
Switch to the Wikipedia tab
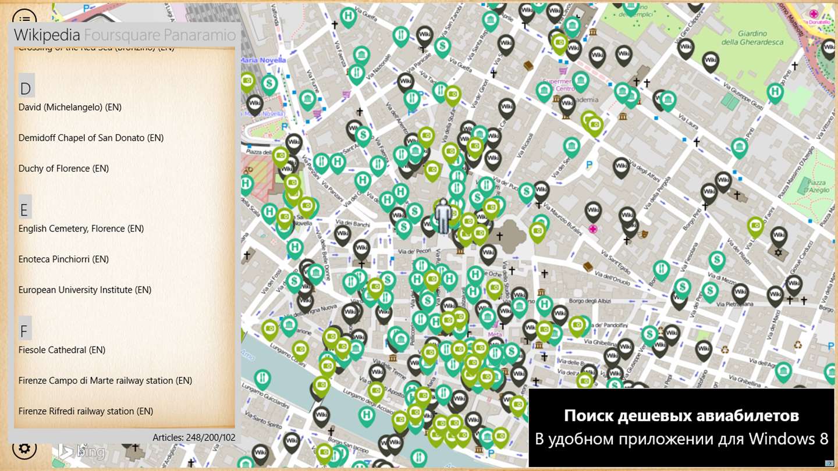47,35
